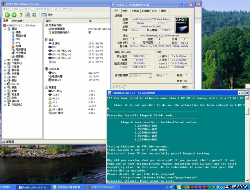Click EVEREST v5.01.1706 Beta root node
250x190 pixels.
point(21,25)
